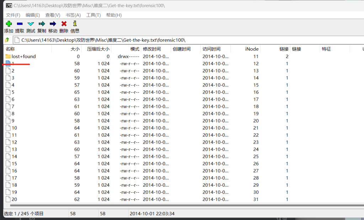Sort by iNode column header

point(252,49)
